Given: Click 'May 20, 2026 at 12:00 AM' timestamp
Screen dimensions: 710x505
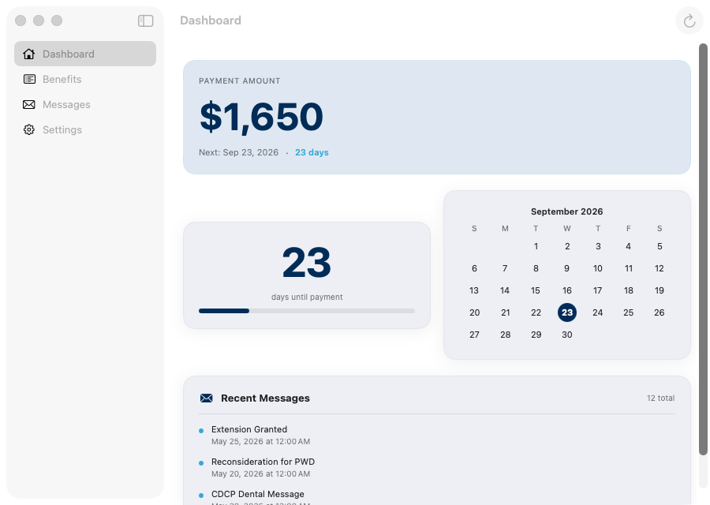Looking at the screenshot, I should pos(261,474).
